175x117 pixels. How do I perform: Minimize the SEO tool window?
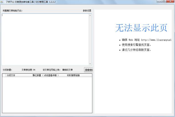coord(159,1)
